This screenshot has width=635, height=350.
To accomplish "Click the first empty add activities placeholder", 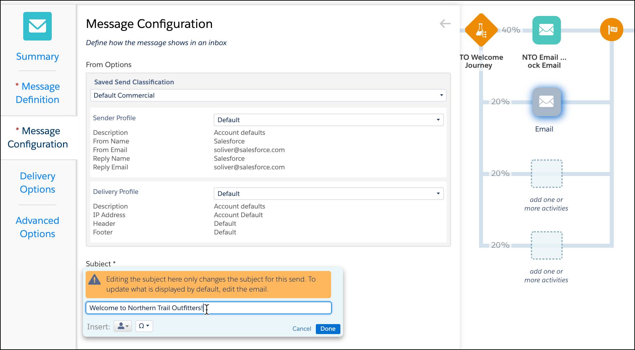I will [x=546, y=174].
